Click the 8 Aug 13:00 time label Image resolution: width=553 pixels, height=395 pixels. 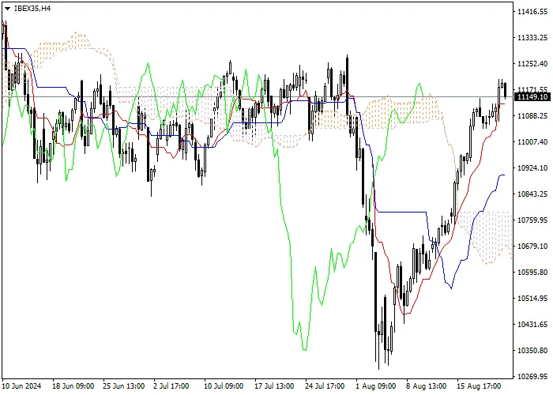[426, 386]
